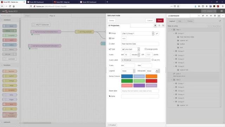This screenshot has height=127, width=225.
Task: Open the Interpolate dropdown set to linear
Action: click(153, 71)
